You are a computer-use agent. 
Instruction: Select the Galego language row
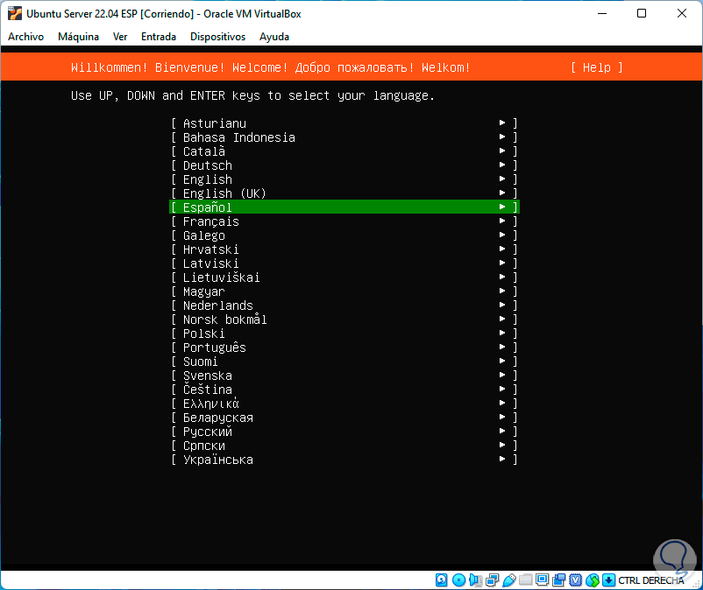pyautogui.click(x=344, y=235)
